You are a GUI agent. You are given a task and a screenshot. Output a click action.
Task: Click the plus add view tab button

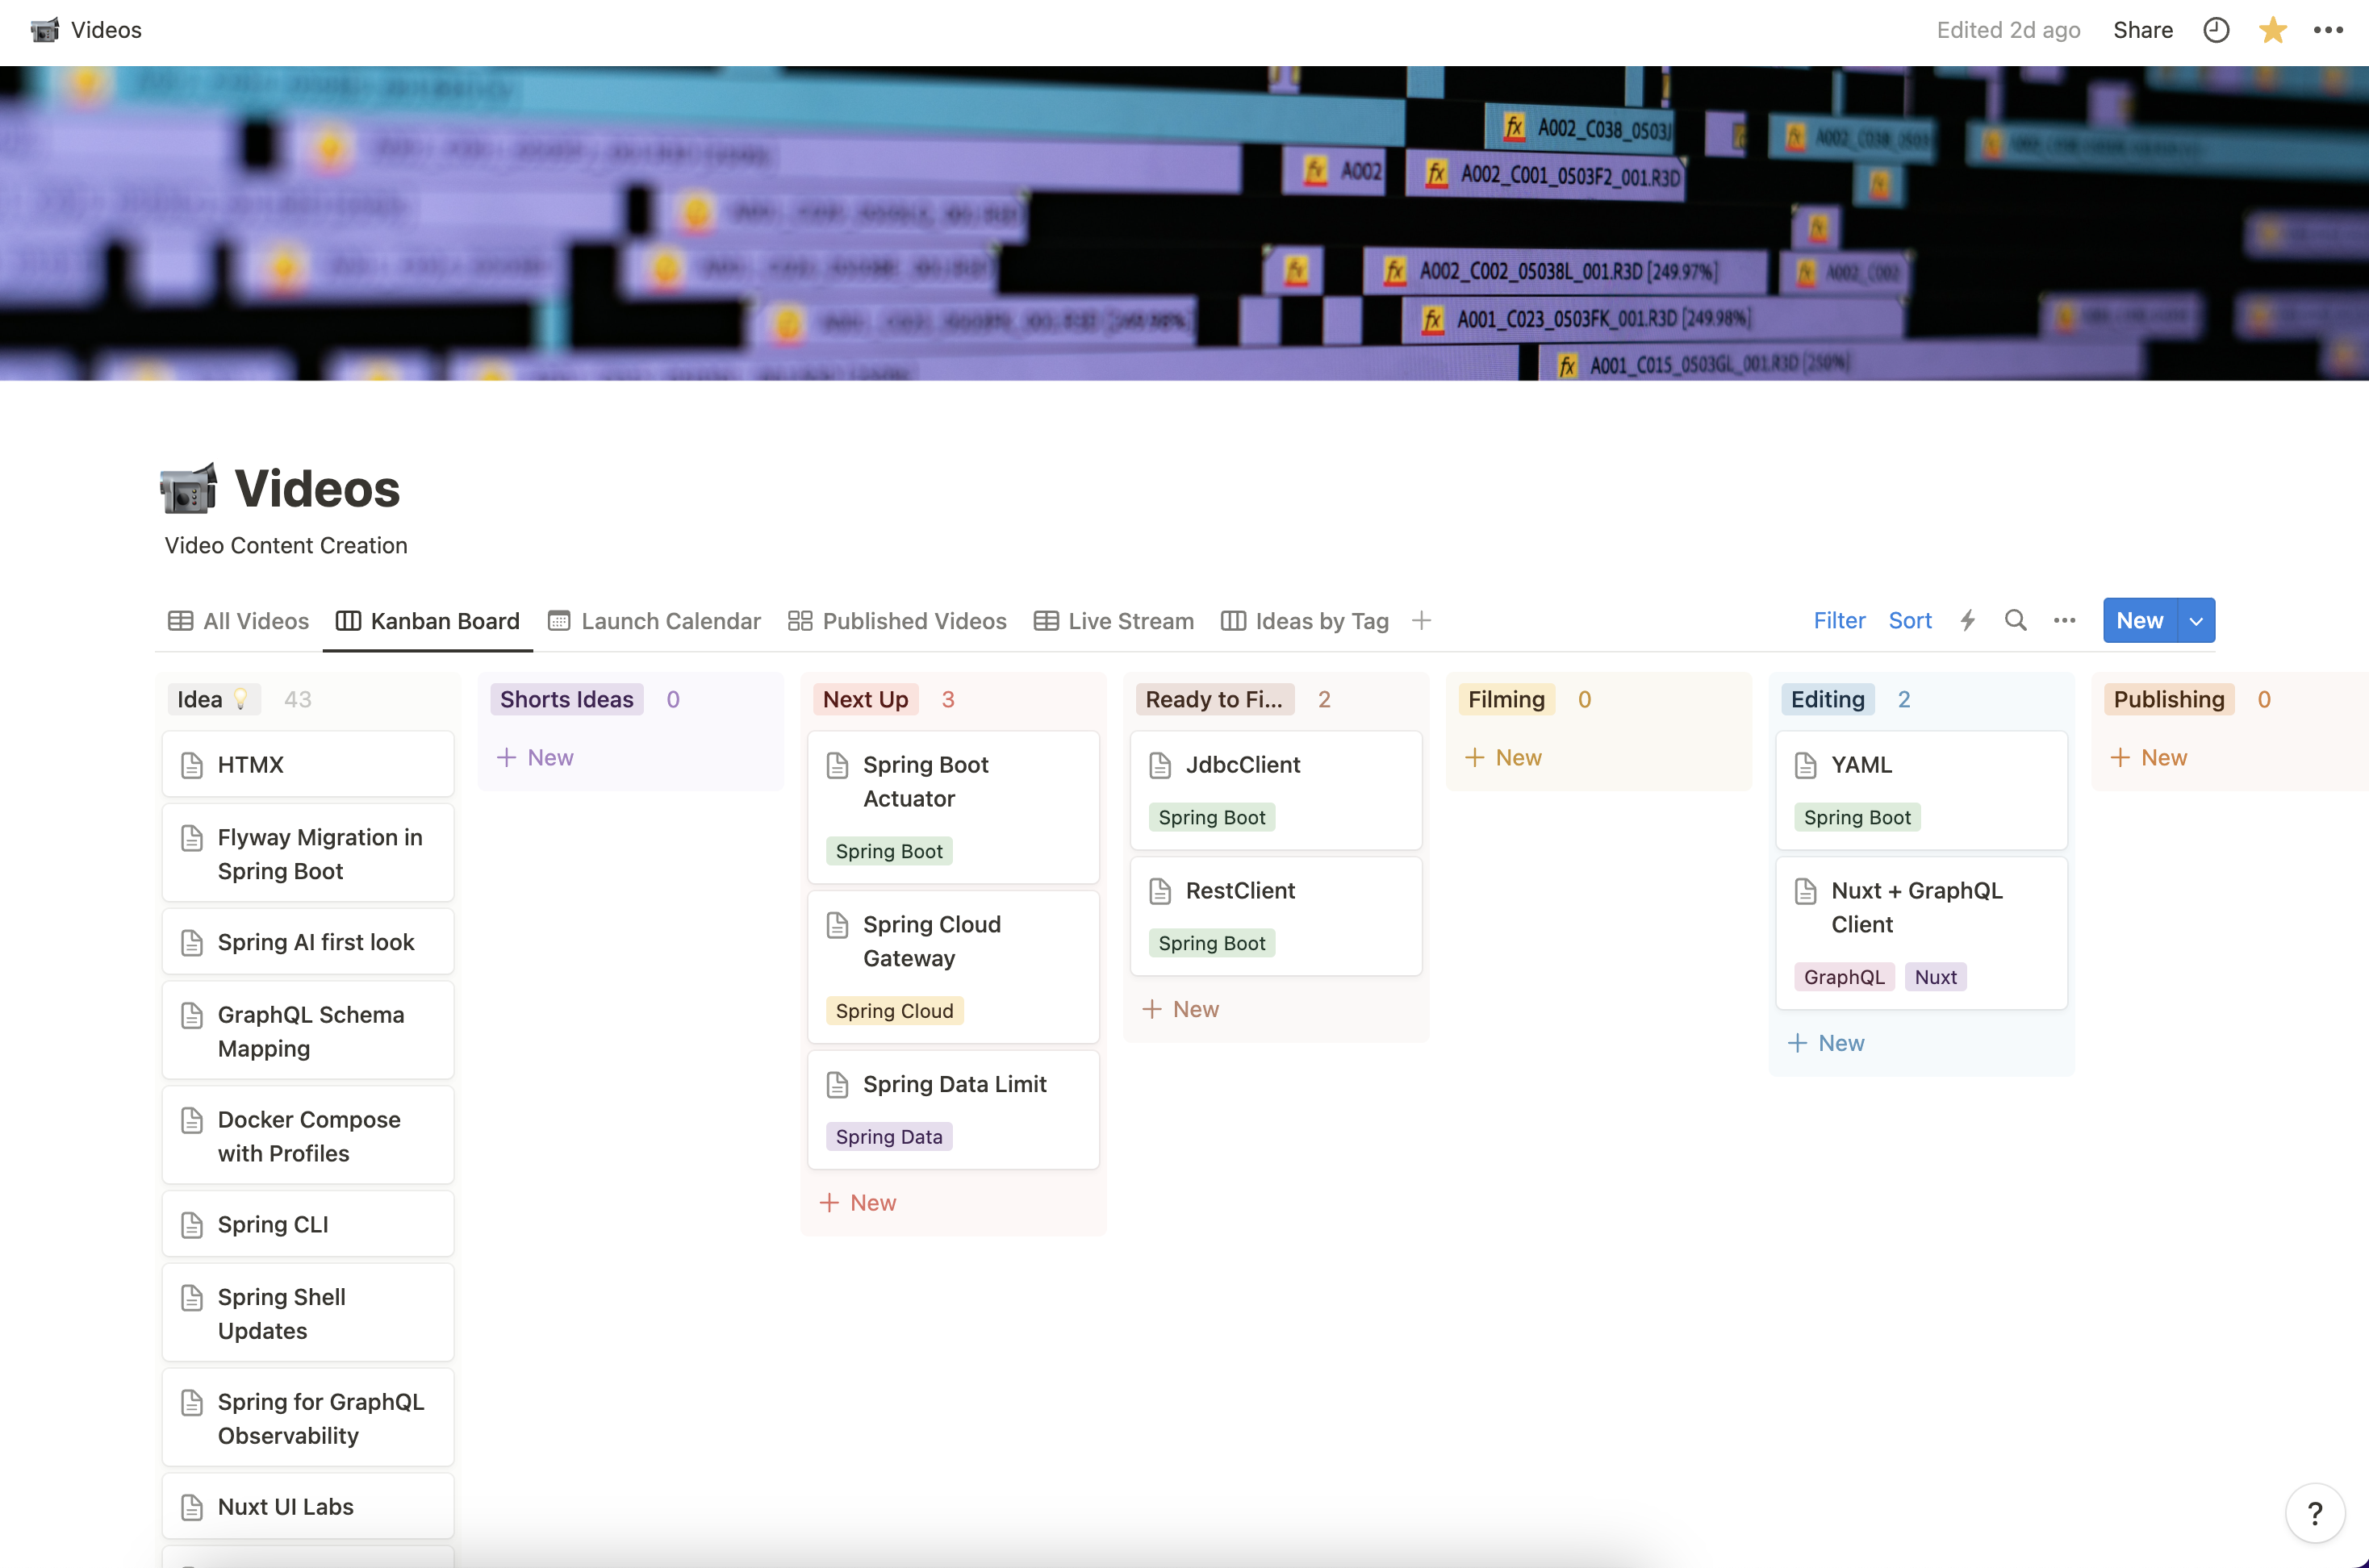pos(1422,621)
